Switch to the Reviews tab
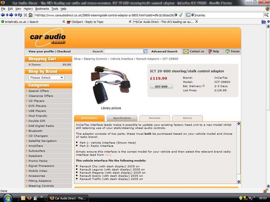Image resolution: width=270 pixels, height=202 pixels. 155,118
